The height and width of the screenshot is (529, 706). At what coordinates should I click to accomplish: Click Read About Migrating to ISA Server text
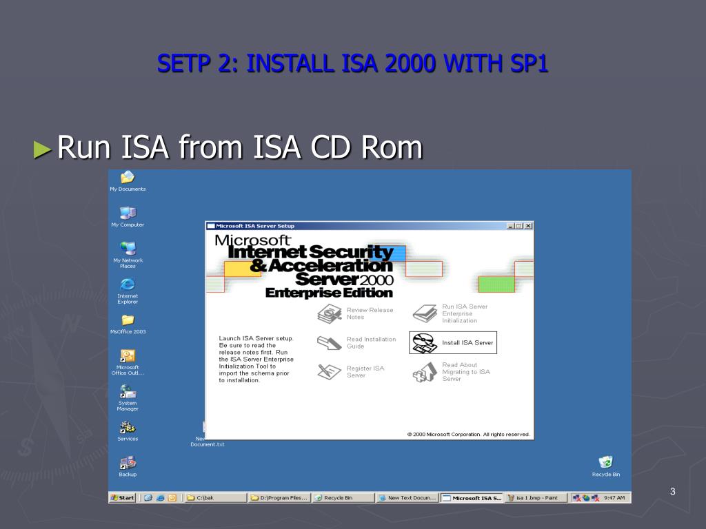pos(465,372)
